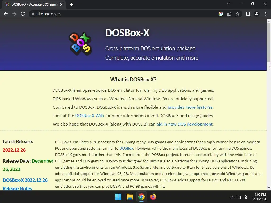
Task: Select the DOSBox-X browser tab
Action: coord(34,4)
